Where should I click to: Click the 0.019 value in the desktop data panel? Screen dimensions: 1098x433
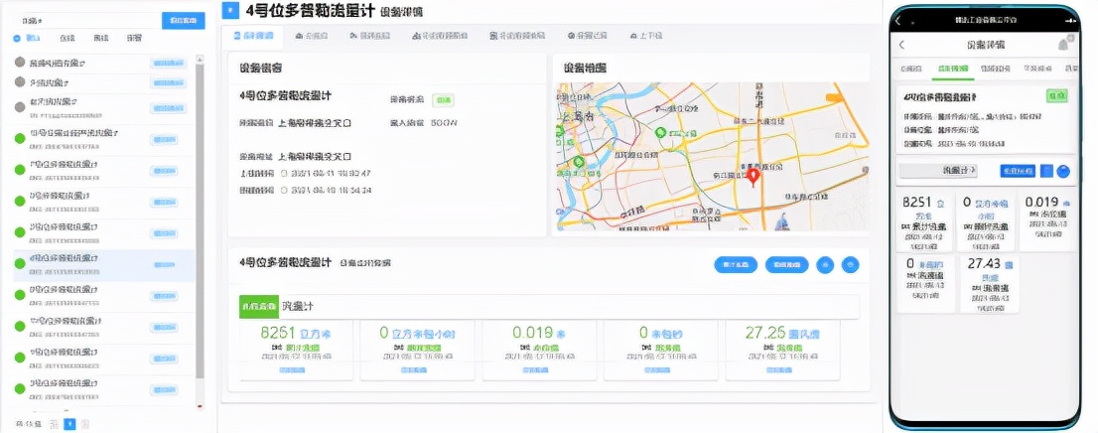click(533, 333)
